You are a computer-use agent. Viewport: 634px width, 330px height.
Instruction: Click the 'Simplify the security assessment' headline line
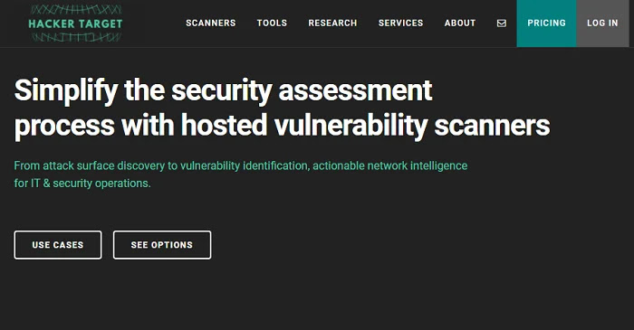(x=223, y=90)
